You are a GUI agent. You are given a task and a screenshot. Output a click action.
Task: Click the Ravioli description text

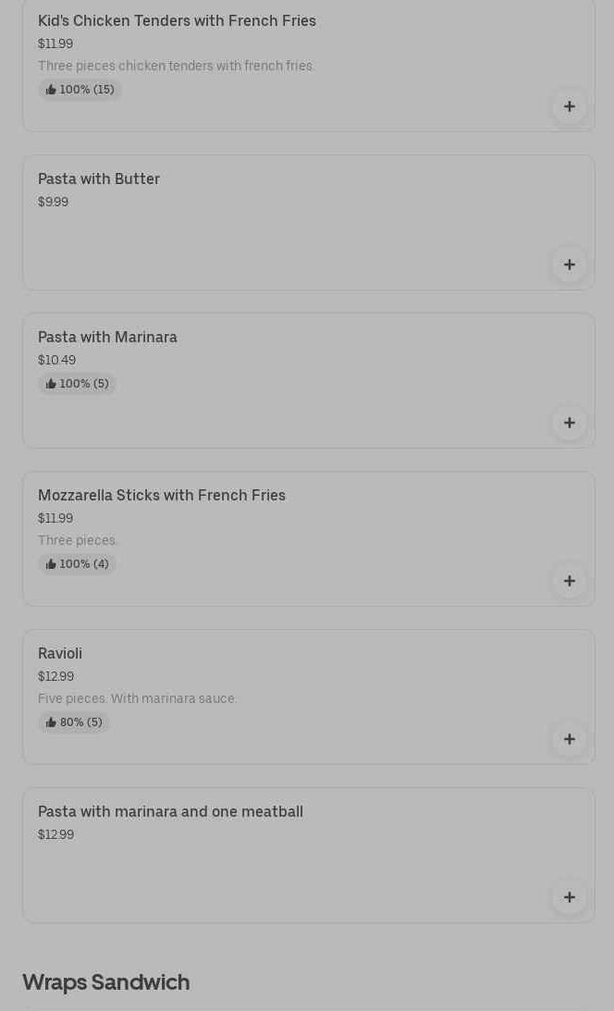138,698
